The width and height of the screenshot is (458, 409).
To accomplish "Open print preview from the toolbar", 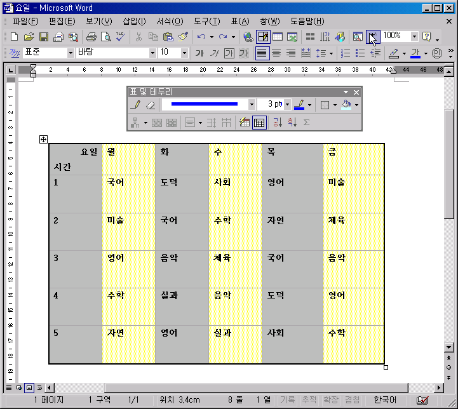I will [105, 37].
